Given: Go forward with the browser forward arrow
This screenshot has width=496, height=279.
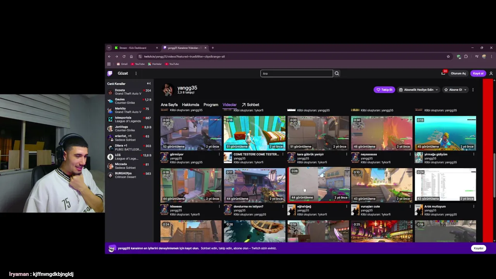Looking at the screenshot, I should [x=117, y=57].
